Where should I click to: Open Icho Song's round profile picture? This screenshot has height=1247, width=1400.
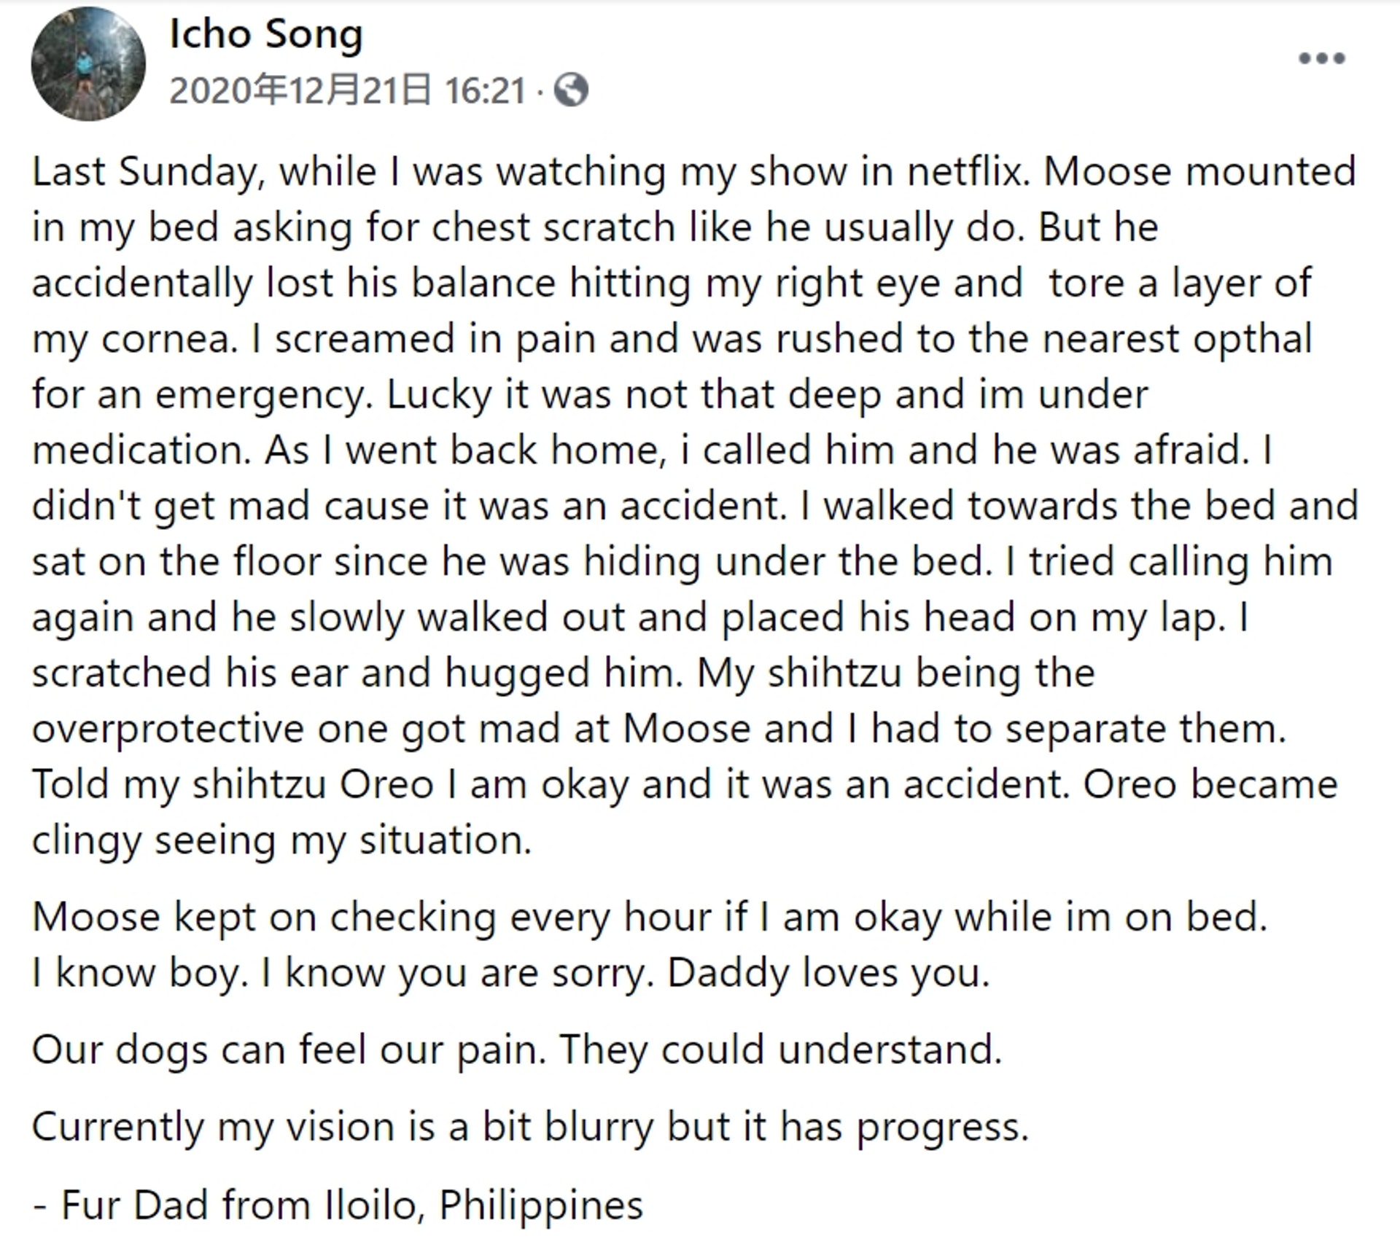point(88,64)
